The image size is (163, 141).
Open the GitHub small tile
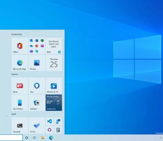[x=49, y=130]
